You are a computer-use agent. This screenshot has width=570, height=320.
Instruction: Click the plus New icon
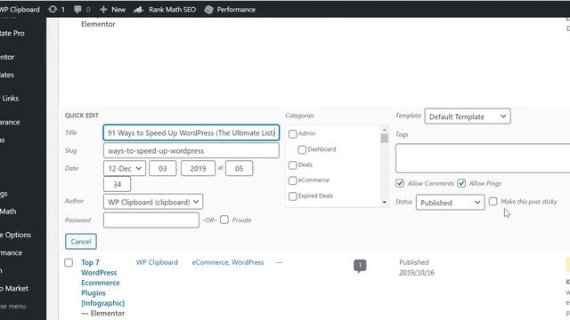tap(103, 10)
